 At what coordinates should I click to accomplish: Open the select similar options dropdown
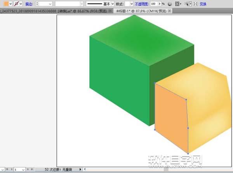[x=190, y=4]
